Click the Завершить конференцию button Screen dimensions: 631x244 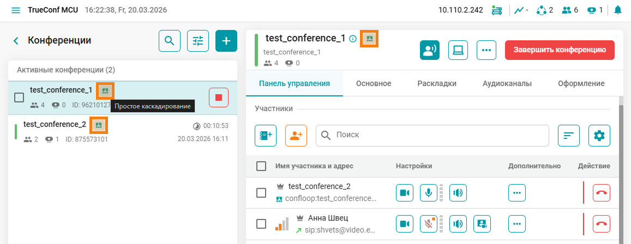click(x=560, y=50)
